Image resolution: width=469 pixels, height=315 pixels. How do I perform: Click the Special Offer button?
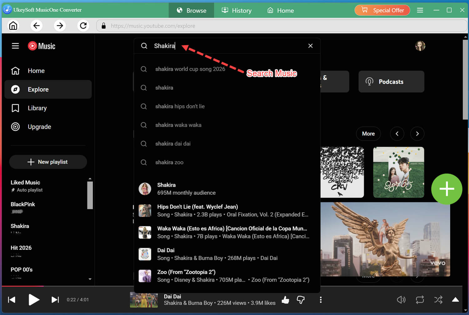382,10
